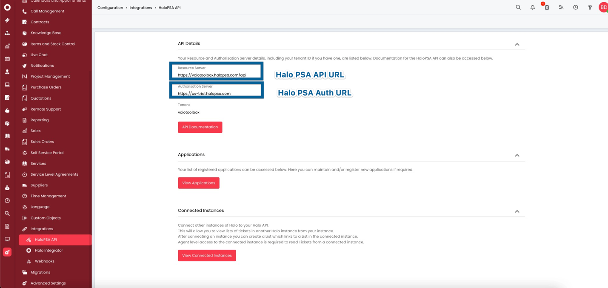
Task: Collapse the Applications section chevron
Action: 517,155
